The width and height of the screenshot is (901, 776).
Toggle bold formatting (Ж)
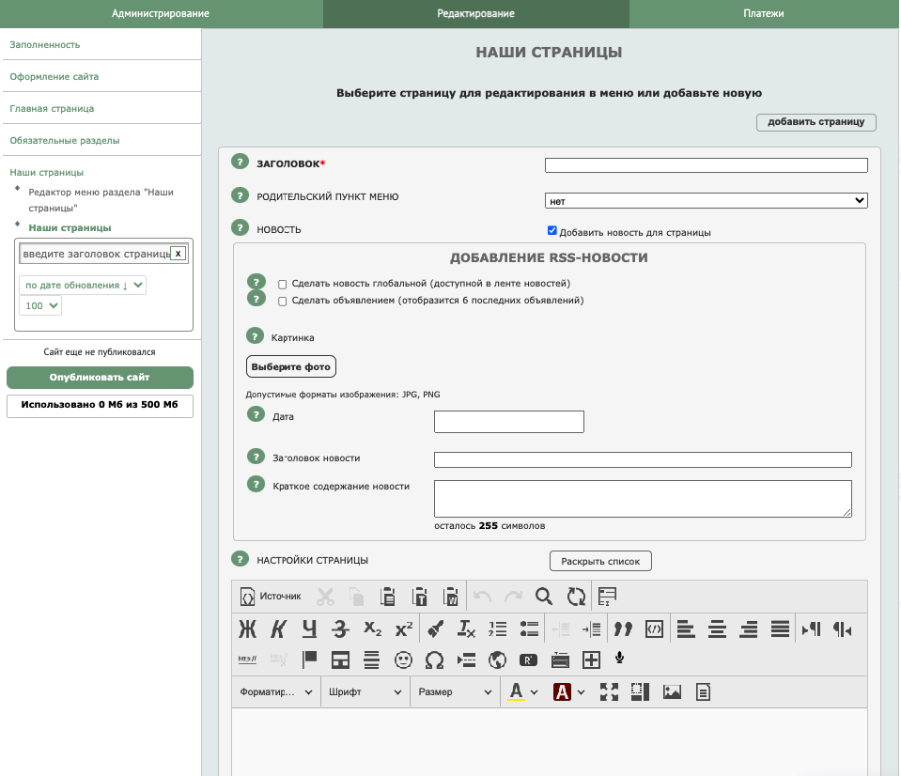coord(248,629)
